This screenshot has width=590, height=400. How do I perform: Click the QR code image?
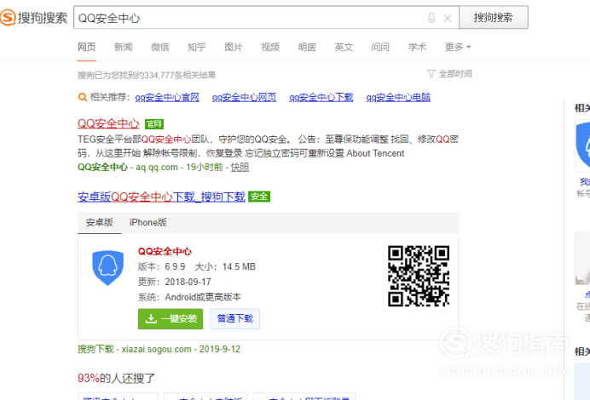[x=419, y=276]
